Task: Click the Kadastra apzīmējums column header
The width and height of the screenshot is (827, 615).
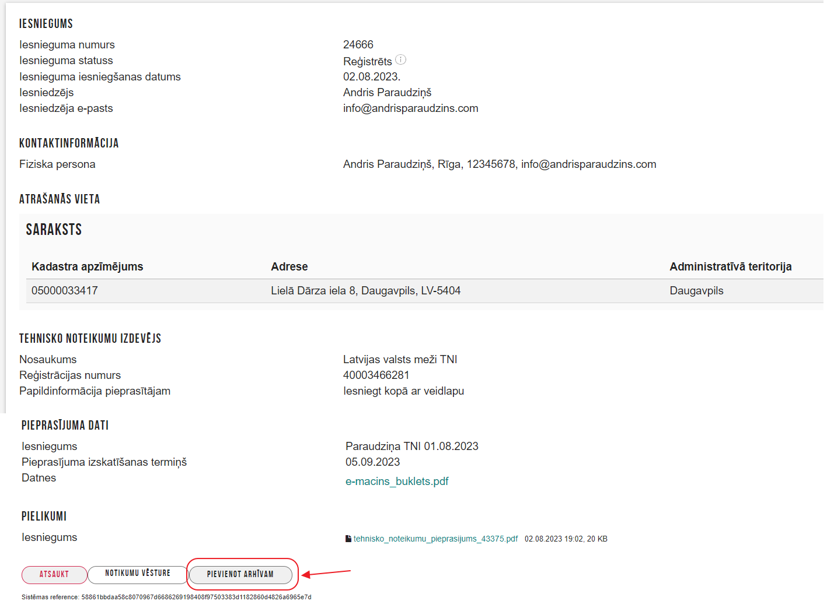Action: 88,266
